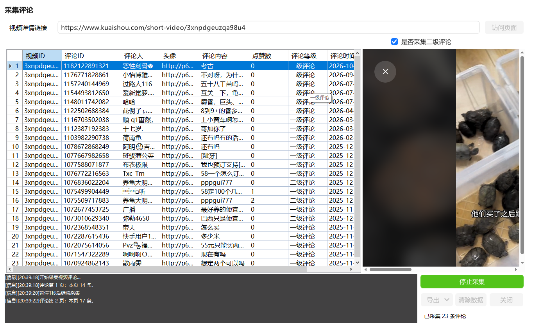Screen dimensions: 533x327
Task: Focus the 视频详情链接 URL input field
Action: [268, 28]
